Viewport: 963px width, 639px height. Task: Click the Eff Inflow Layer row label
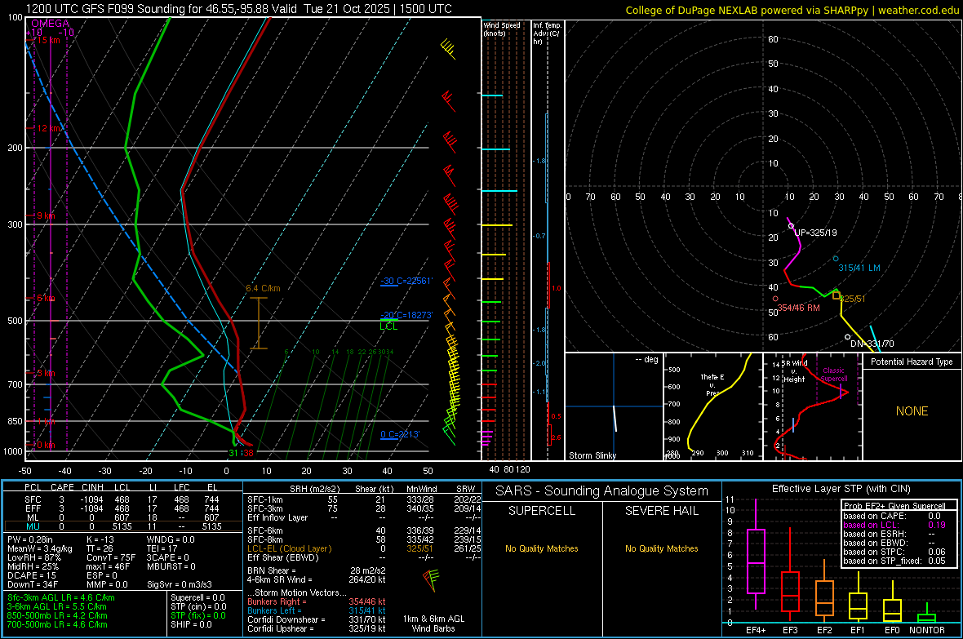pyautogui.click(x=277, y=517)
